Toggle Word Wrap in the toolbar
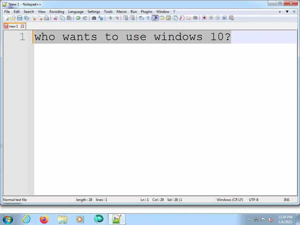Image resolution: width=300 pixels, height=225 pixels. (141, 18)
